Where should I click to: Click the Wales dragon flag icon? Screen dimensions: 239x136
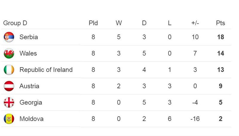9,54
